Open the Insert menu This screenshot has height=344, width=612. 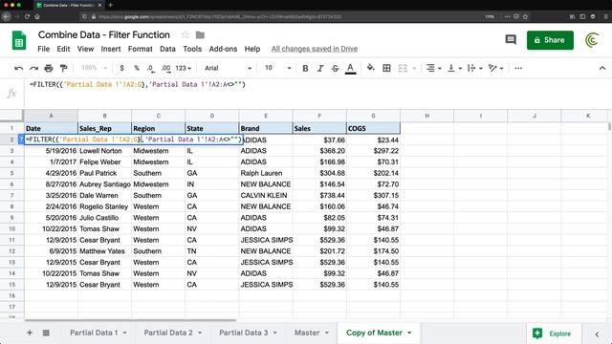coord(111,49)
